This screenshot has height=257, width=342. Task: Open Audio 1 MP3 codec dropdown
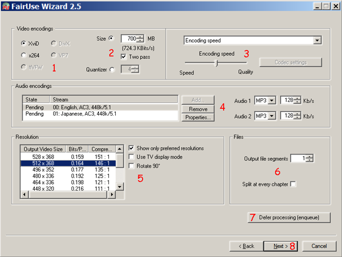pos(272,100)
